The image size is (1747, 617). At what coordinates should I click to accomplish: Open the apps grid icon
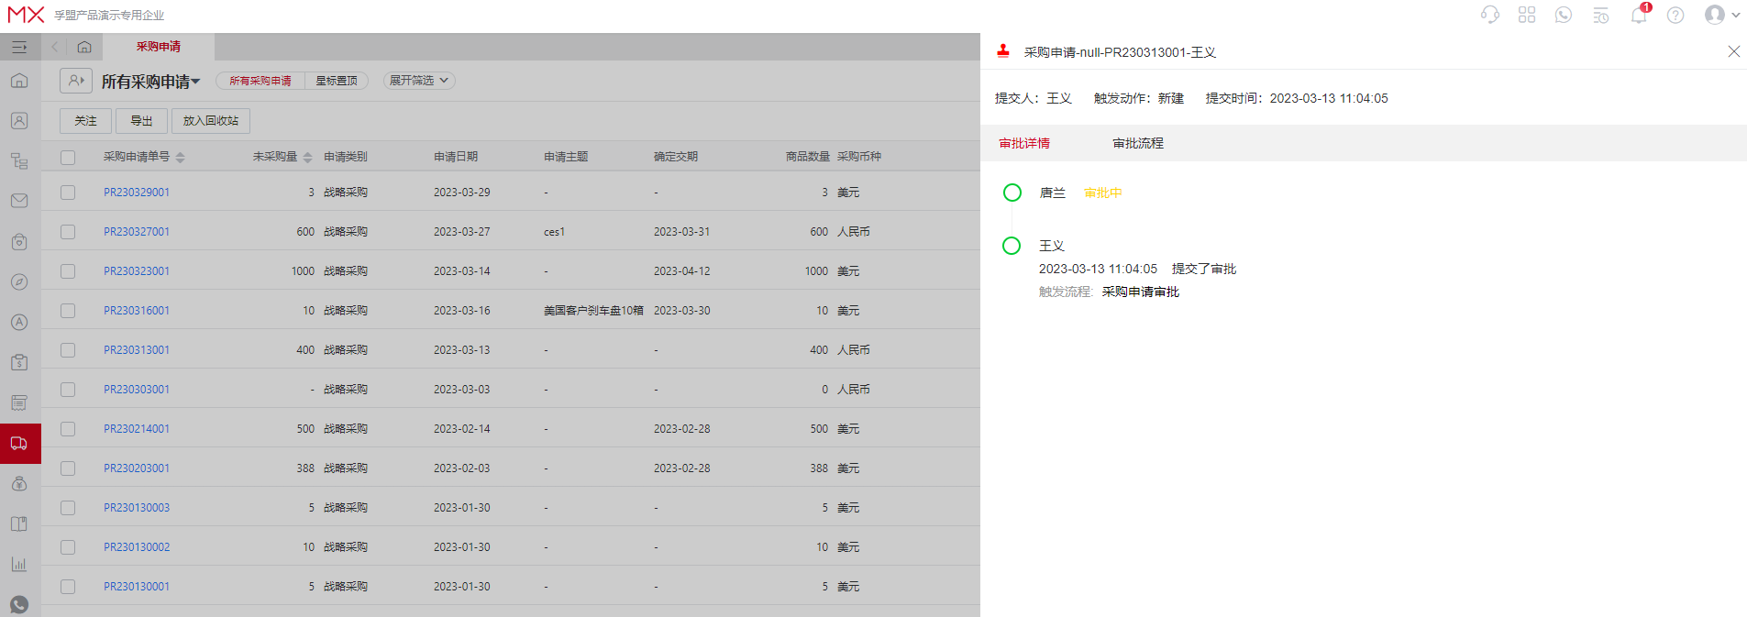(1527, 16)
